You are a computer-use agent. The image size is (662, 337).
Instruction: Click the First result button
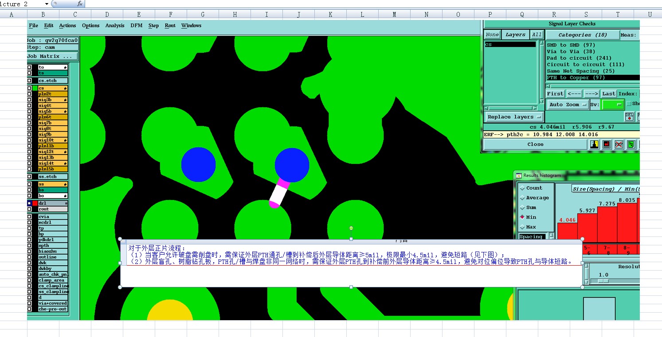pos(555,94)
